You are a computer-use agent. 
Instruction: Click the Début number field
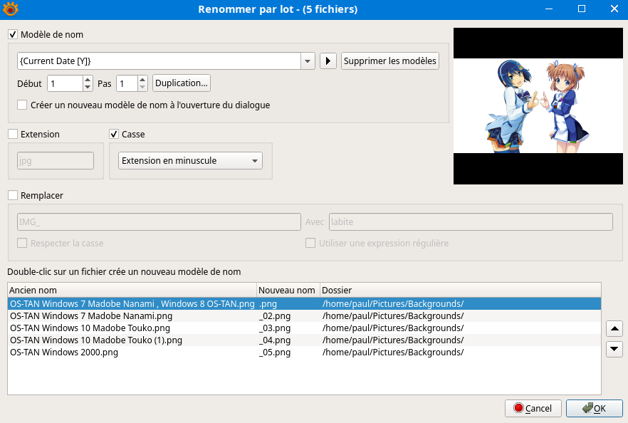pos(66,83)
